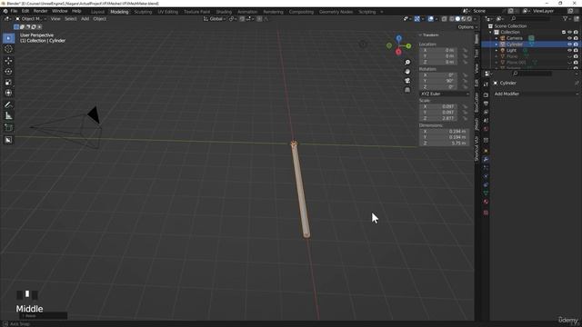Screen dimensions: 582x327
Task: Open the viewport Add menu
Action: (x=85, y=19)
